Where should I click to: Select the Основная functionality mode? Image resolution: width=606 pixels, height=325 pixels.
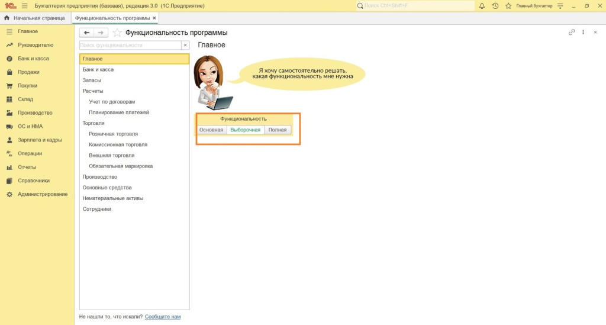(x=211, y=130)
